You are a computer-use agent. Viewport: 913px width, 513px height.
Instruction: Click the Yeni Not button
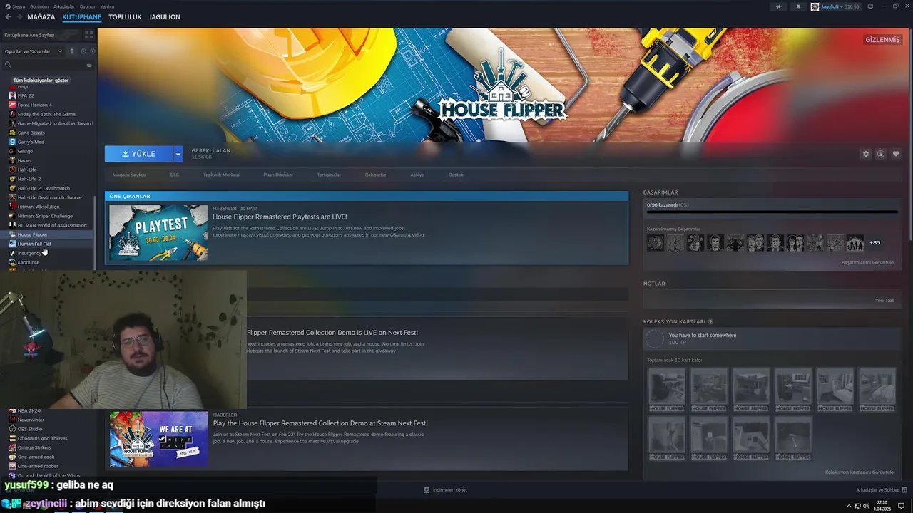(884, 301)
